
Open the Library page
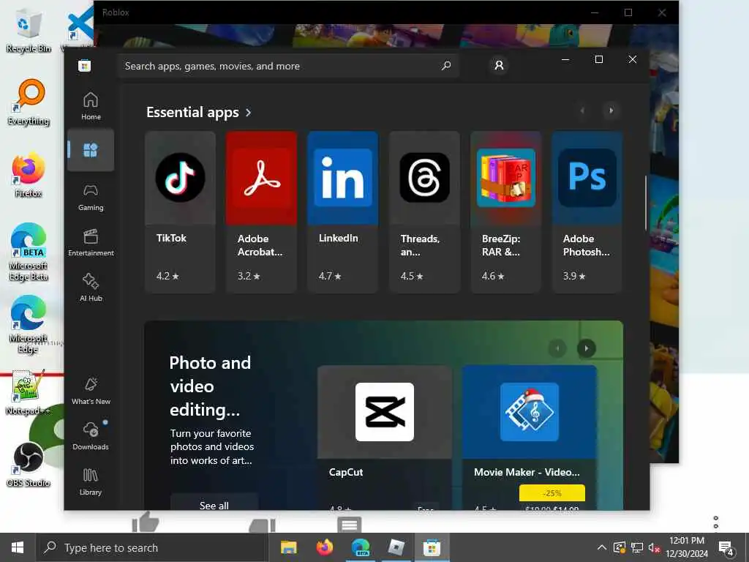click(x=91, y=482)
